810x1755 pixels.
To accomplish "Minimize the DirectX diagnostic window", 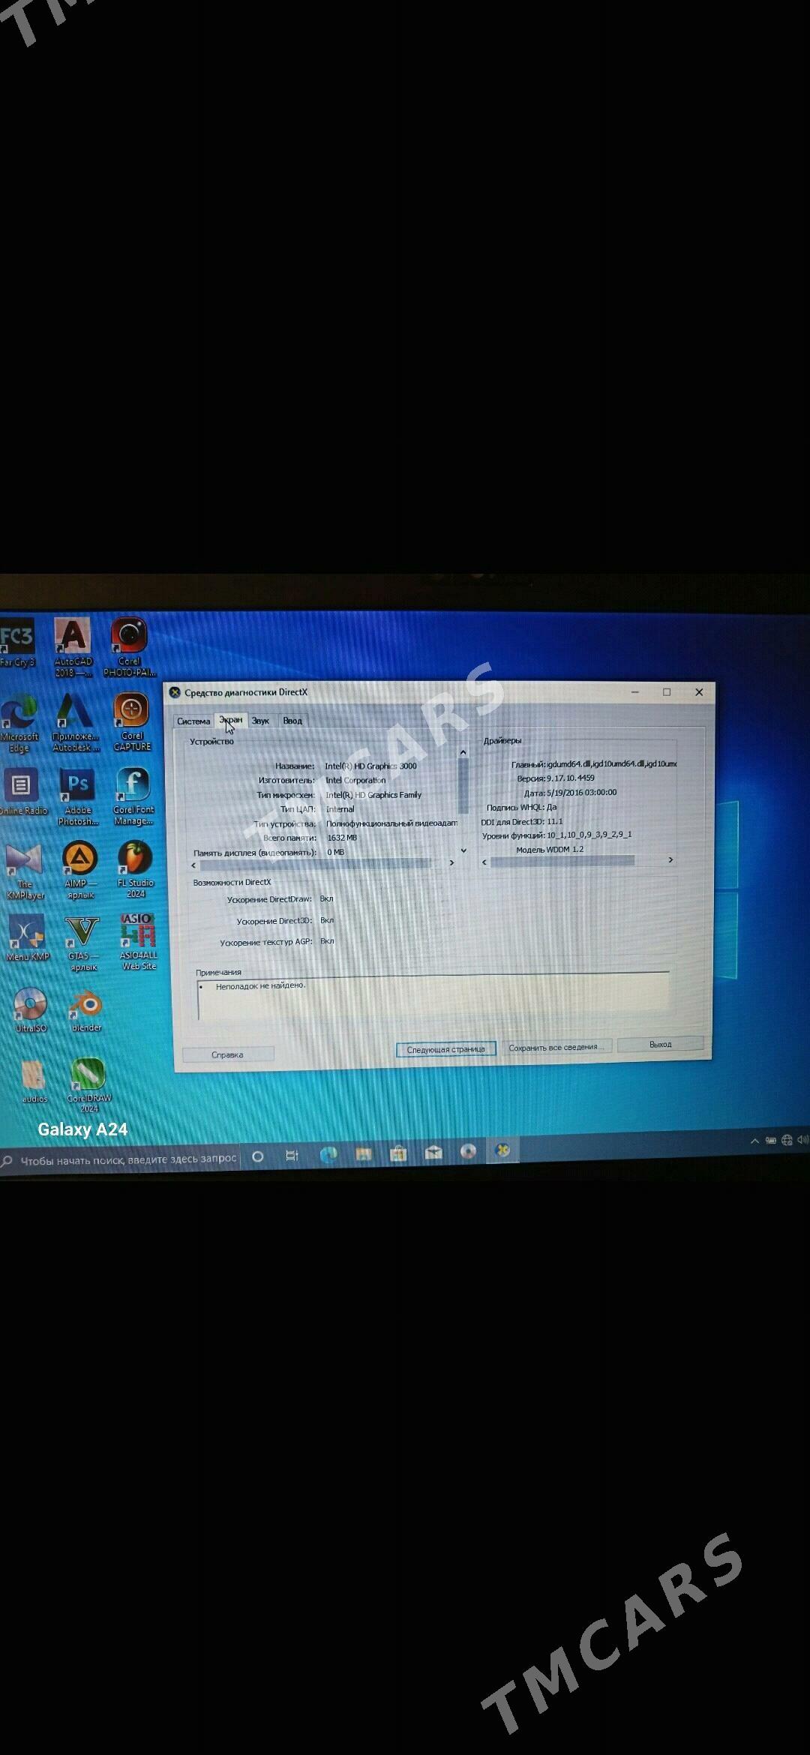I will pos(635,692).
